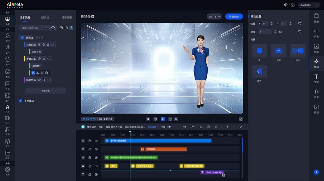The width and height of the screenshot is (324, 181).
Task: Click the help question mark button
Action: tap(316, 172)
